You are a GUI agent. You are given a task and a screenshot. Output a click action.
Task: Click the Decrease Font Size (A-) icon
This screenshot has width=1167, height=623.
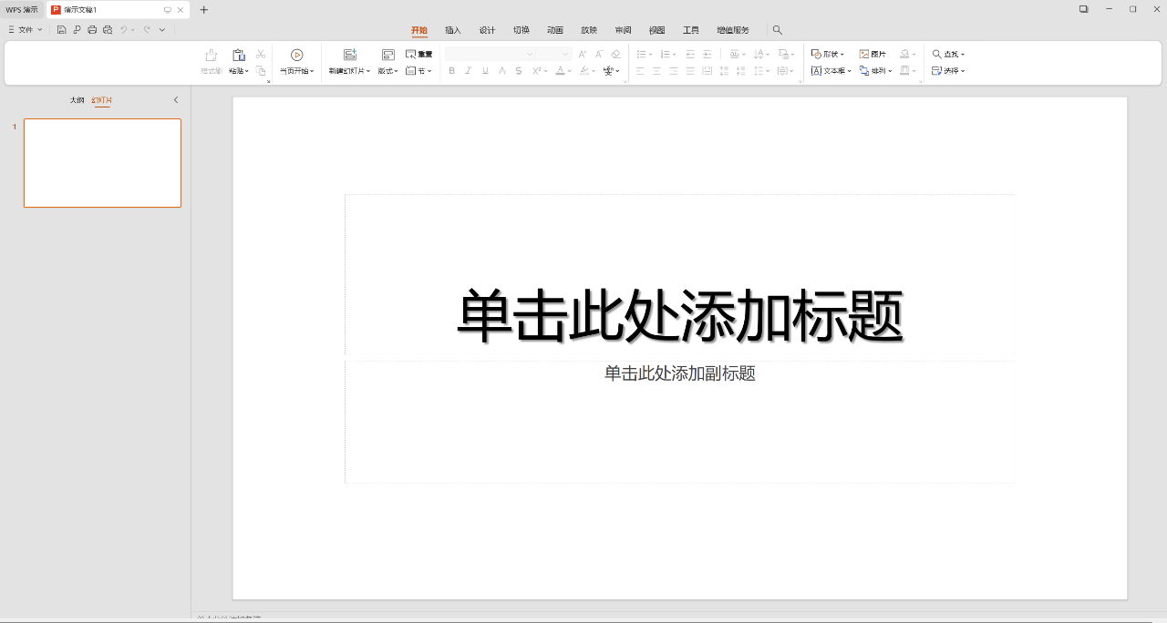pyautogui.click(x=599, y=55)
